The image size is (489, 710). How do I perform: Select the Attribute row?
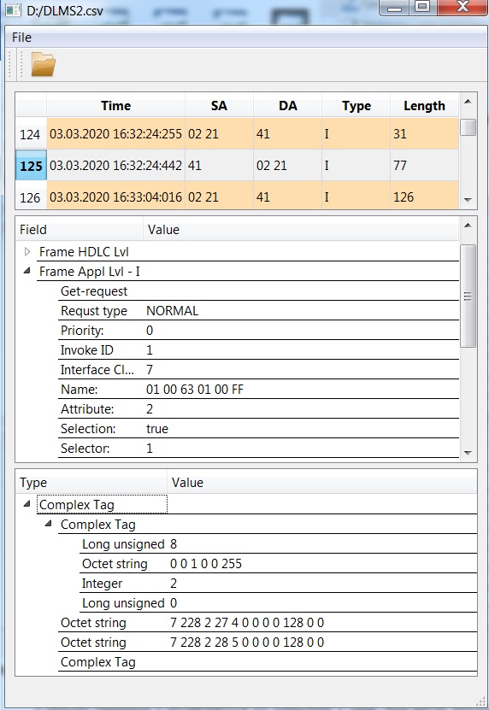pyautogui.click(x=258, y=409)
